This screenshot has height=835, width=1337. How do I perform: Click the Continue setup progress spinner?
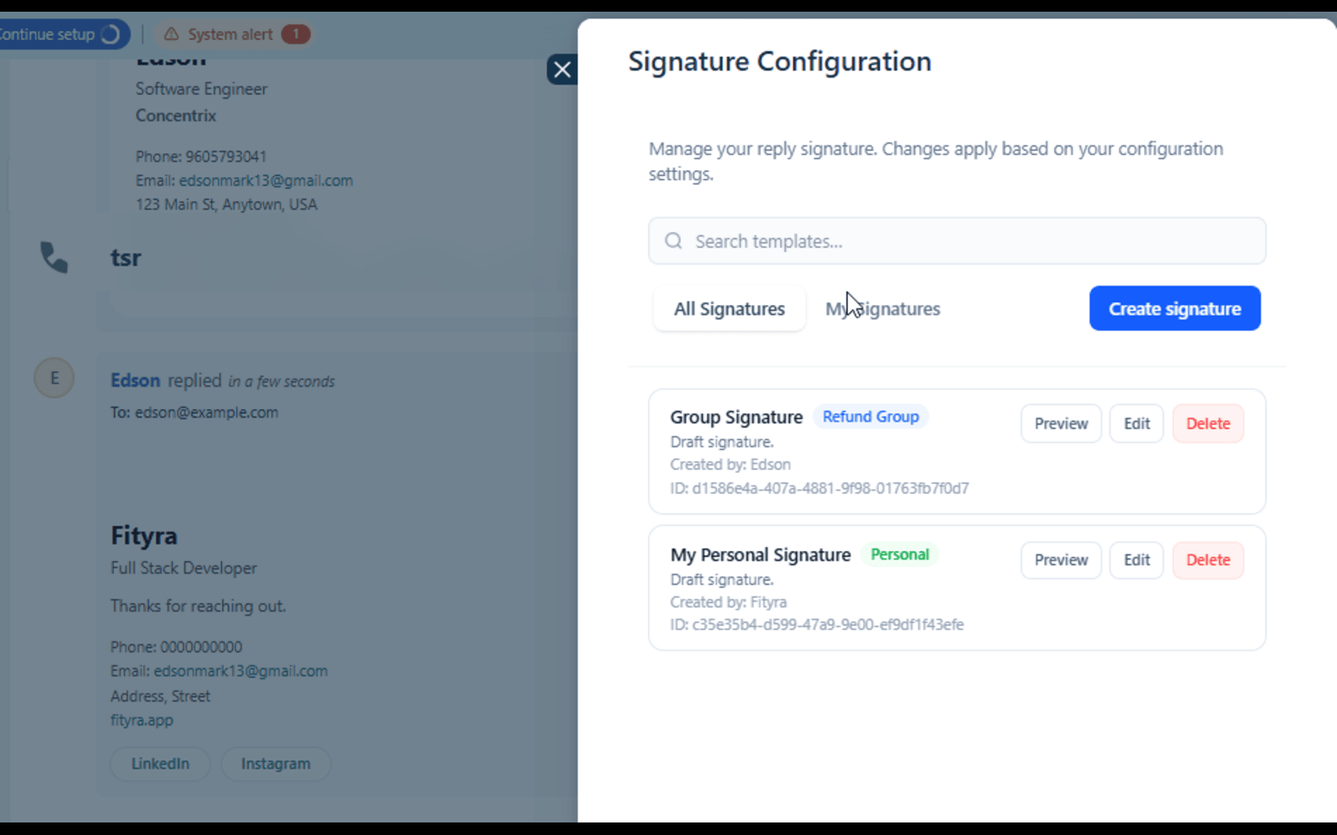(110, 34)
